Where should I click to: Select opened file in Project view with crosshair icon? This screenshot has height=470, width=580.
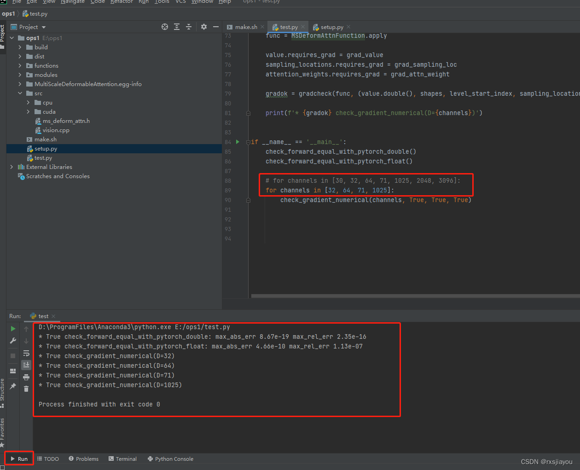point(165,27)
